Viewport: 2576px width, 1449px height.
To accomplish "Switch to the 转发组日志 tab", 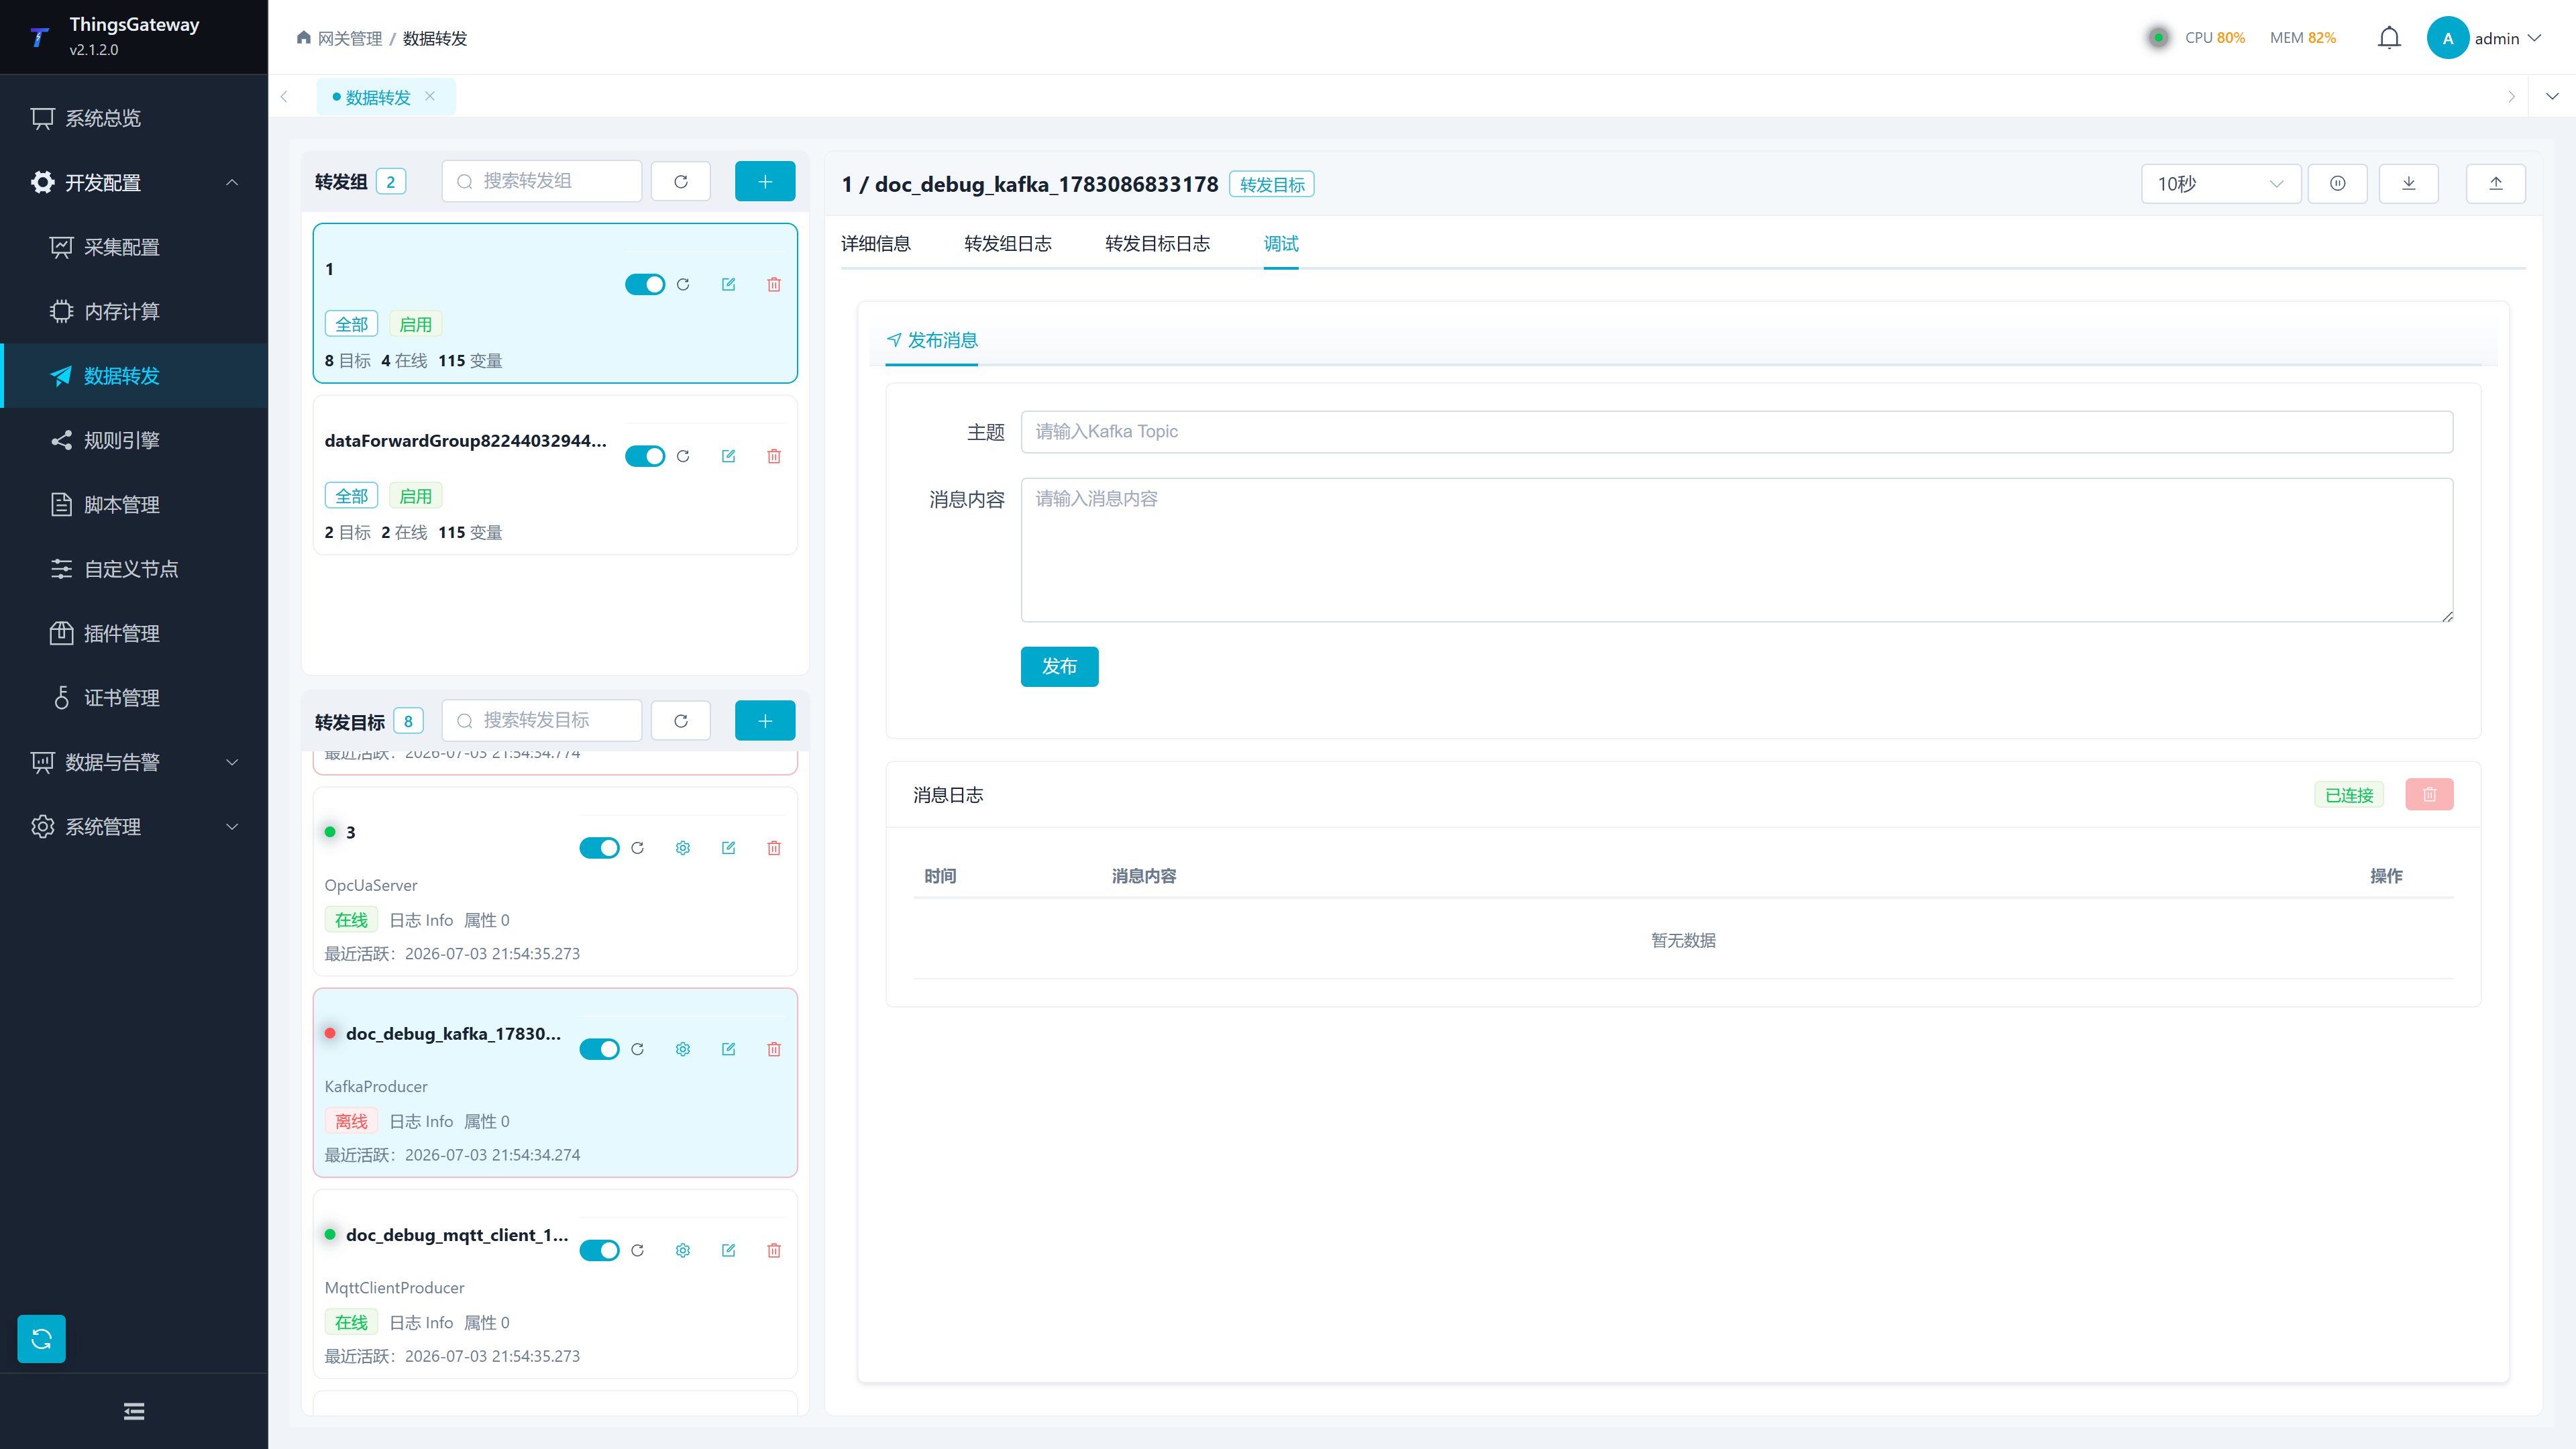I will point(1007,243).
